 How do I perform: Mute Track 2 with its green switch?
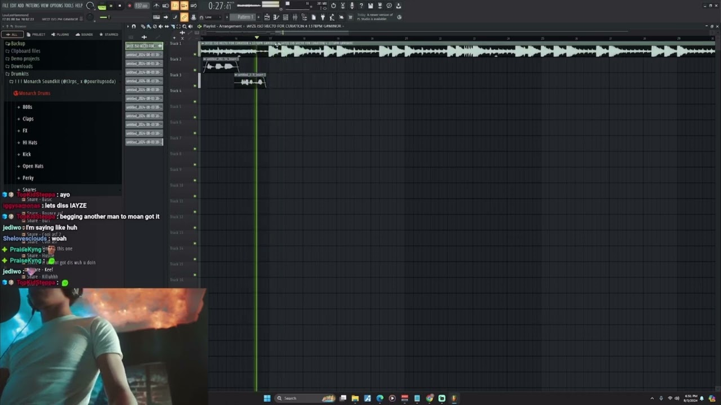195,70
